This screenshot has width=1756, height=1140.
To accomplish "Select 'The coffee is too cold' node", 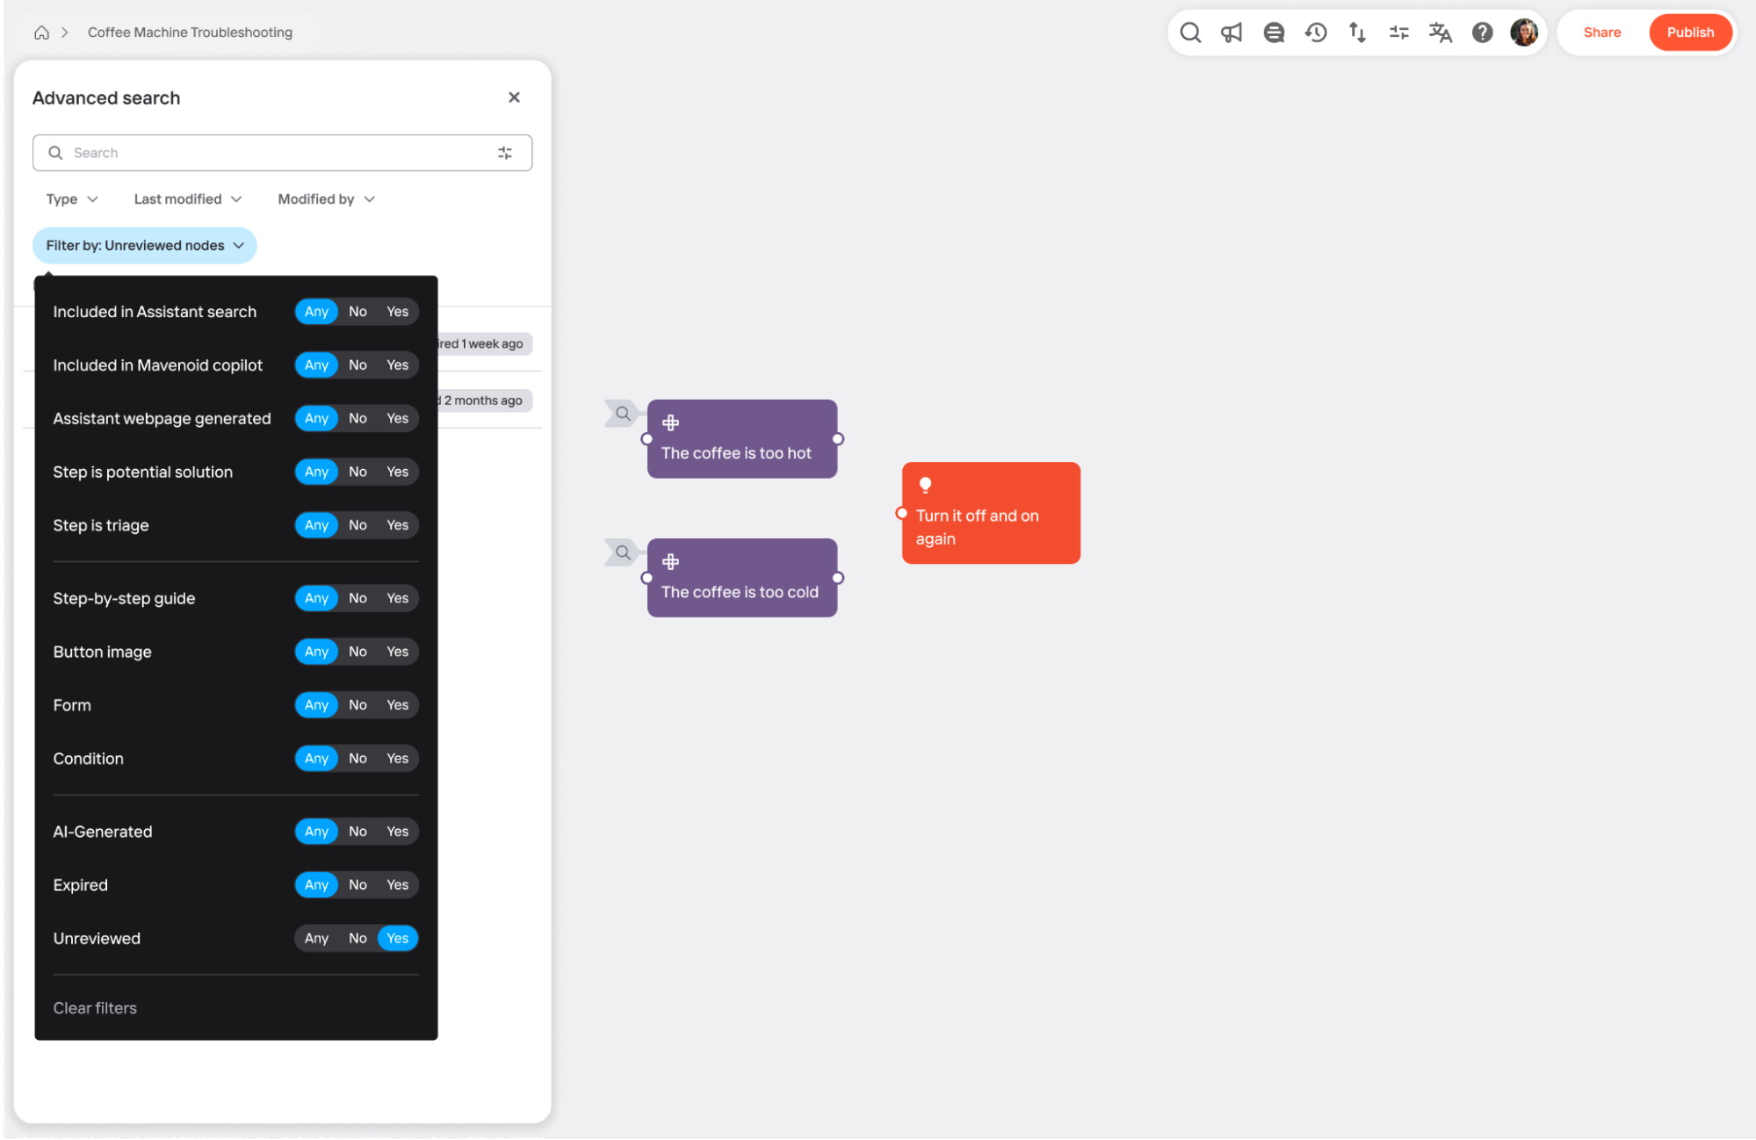I will tap(742, 578).
